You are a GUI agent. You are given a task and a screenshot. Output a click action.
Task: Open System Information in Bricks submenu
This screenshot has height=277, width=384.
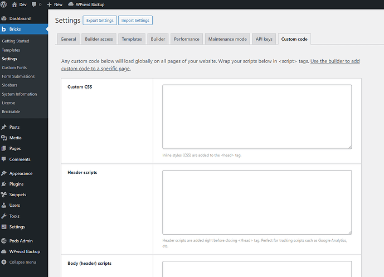point(20,94)
